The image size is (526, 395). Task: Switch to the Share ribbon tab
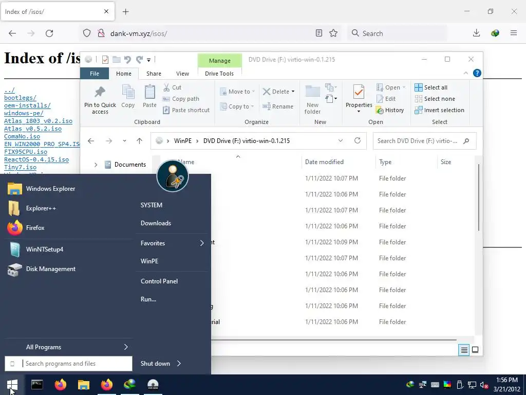pyautogui.click(x=154, y=74)
